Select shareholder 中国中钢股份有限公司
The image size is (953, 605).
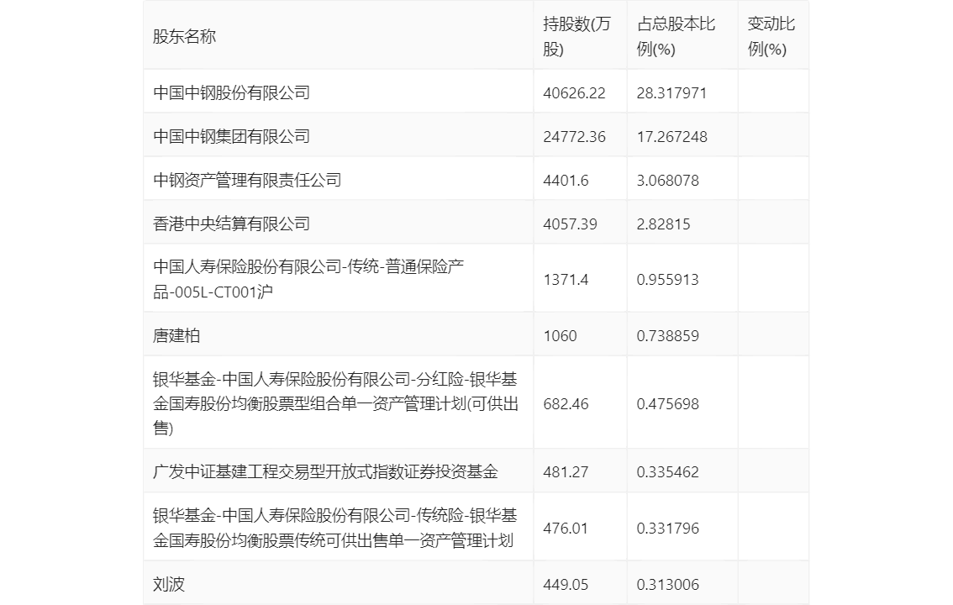232,92
